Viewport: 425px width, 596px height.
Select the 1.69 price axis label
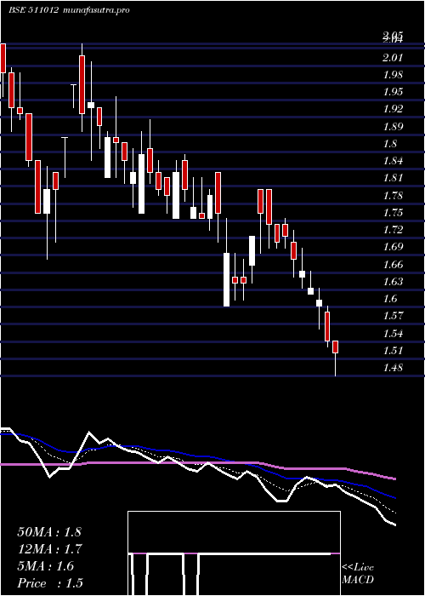[393, 247]
